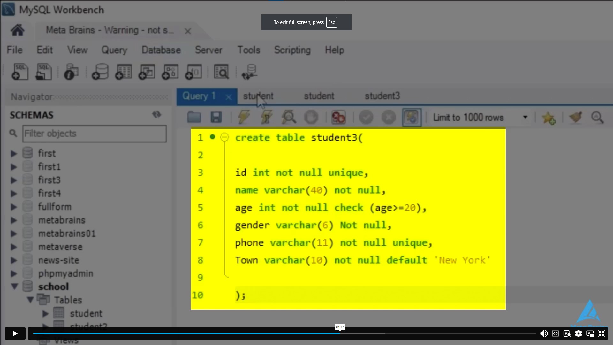The width and height of the screenshot is (613, 345).
Task: Expand the fullform schema
Action: pyautogui.click(x=13, y=207)
